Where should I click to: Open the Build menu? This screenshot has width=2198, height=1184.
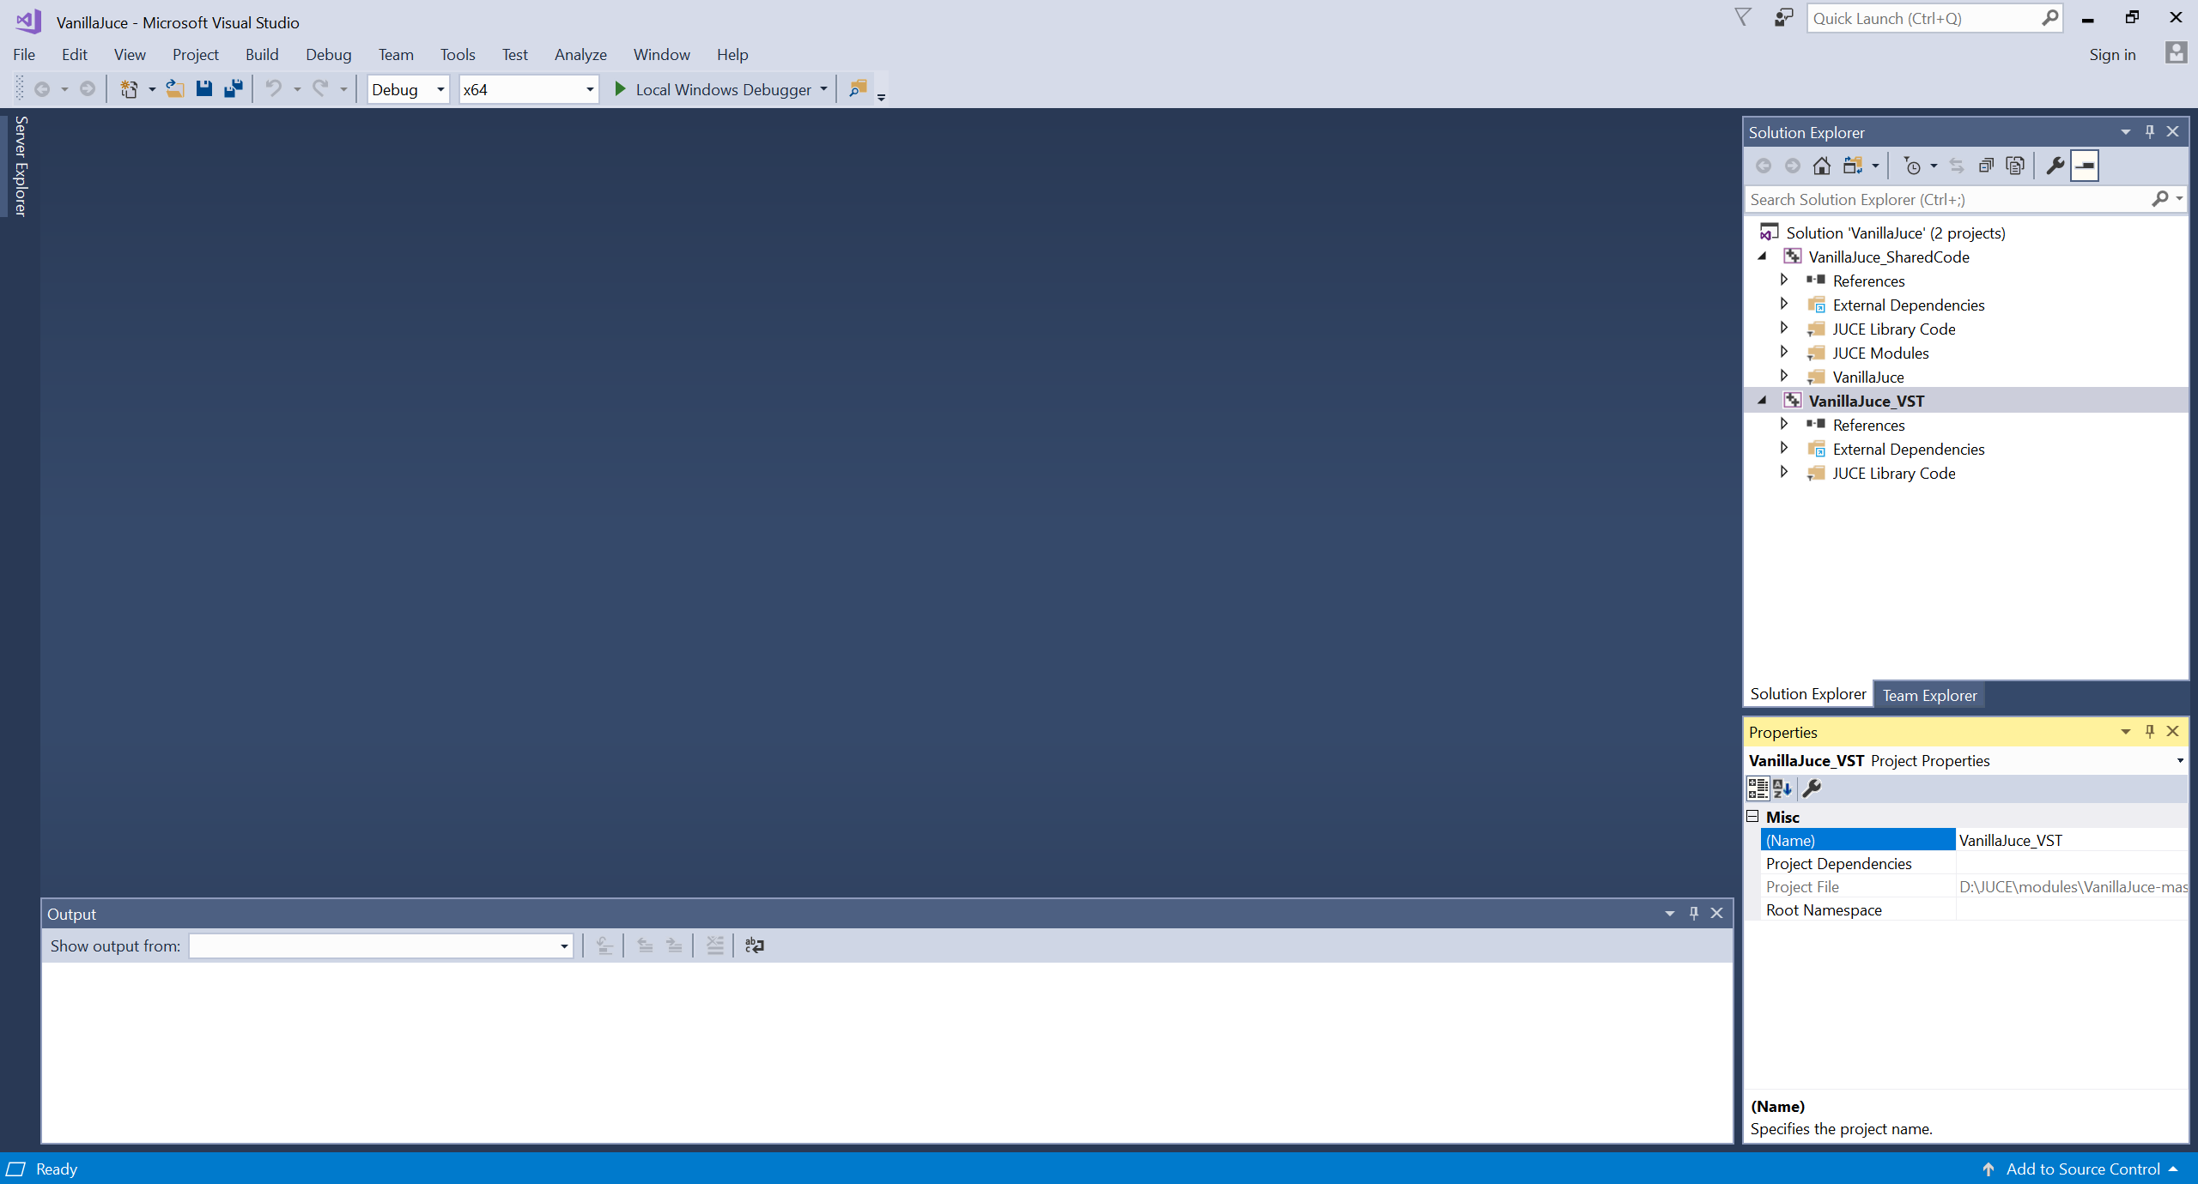(262, 54)
